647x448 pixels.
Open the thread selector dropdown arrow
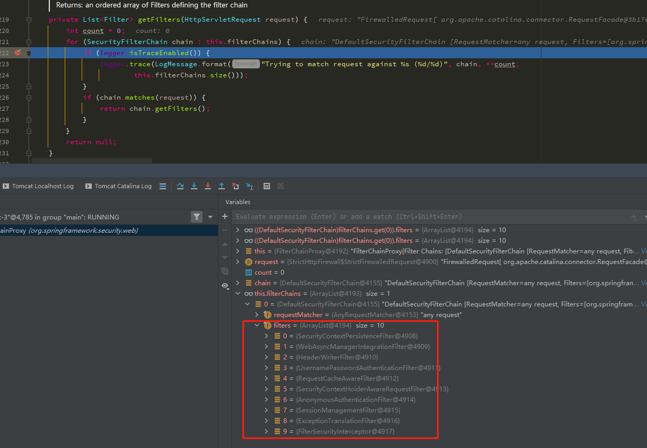click(x=211, y=217)
